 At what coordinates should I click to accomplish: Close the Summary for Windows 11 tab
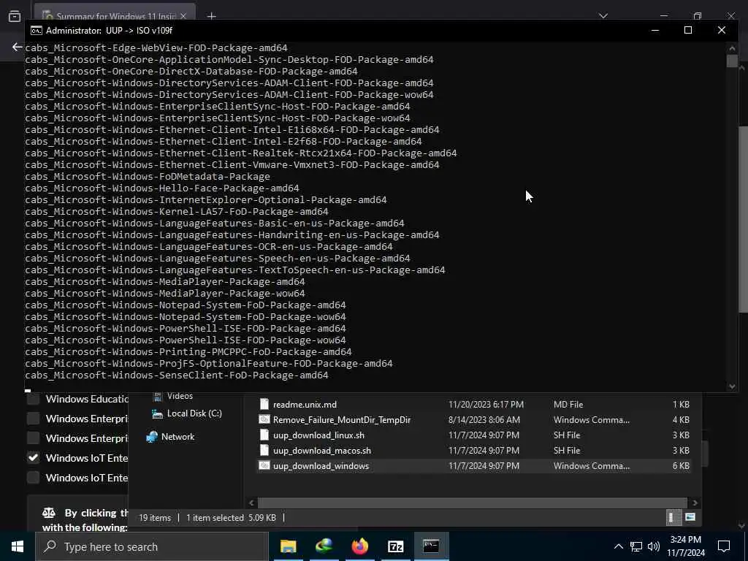[x=183, y=16]
